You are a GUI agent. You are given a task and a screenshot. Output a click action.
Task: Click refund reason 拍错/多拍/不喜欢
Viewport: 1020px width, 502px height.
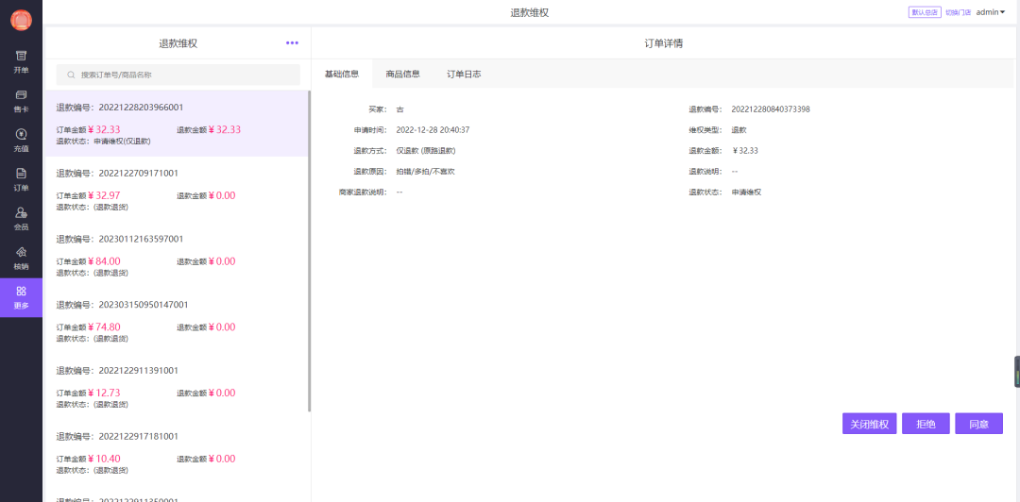[425, 172]
